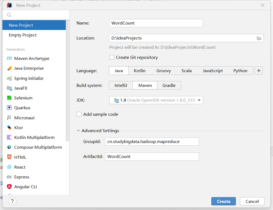
Task: Choose Groovy as the language
Action: 164,71
